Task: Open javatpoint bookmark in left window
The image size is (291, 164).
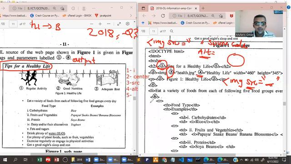Action: pyautogui.click(x=103, y=15)
